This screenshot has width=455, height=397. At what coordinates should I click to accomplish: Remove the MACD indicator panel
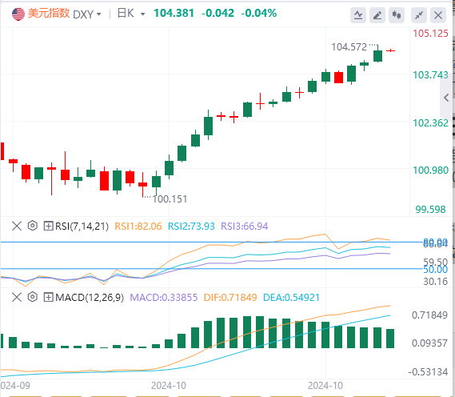17,298
